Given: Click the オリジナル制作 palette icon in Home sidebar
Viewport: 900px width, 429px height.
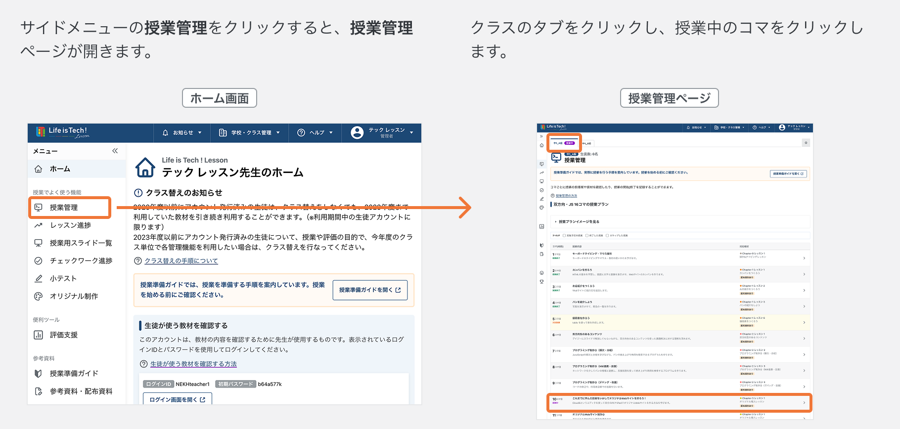Looking at the screenshot, I should (38, 297).
